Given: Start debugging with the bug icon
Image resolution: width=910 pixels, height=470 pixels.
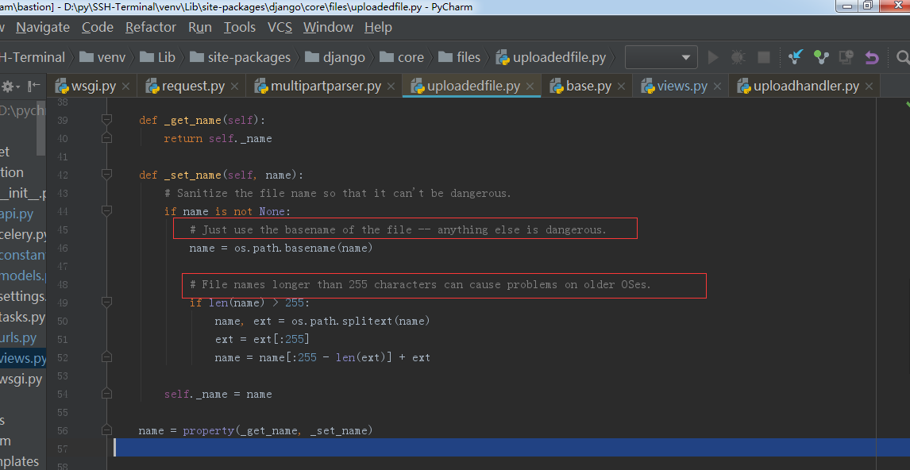Looking at the screenshot, I should [738, 57].
